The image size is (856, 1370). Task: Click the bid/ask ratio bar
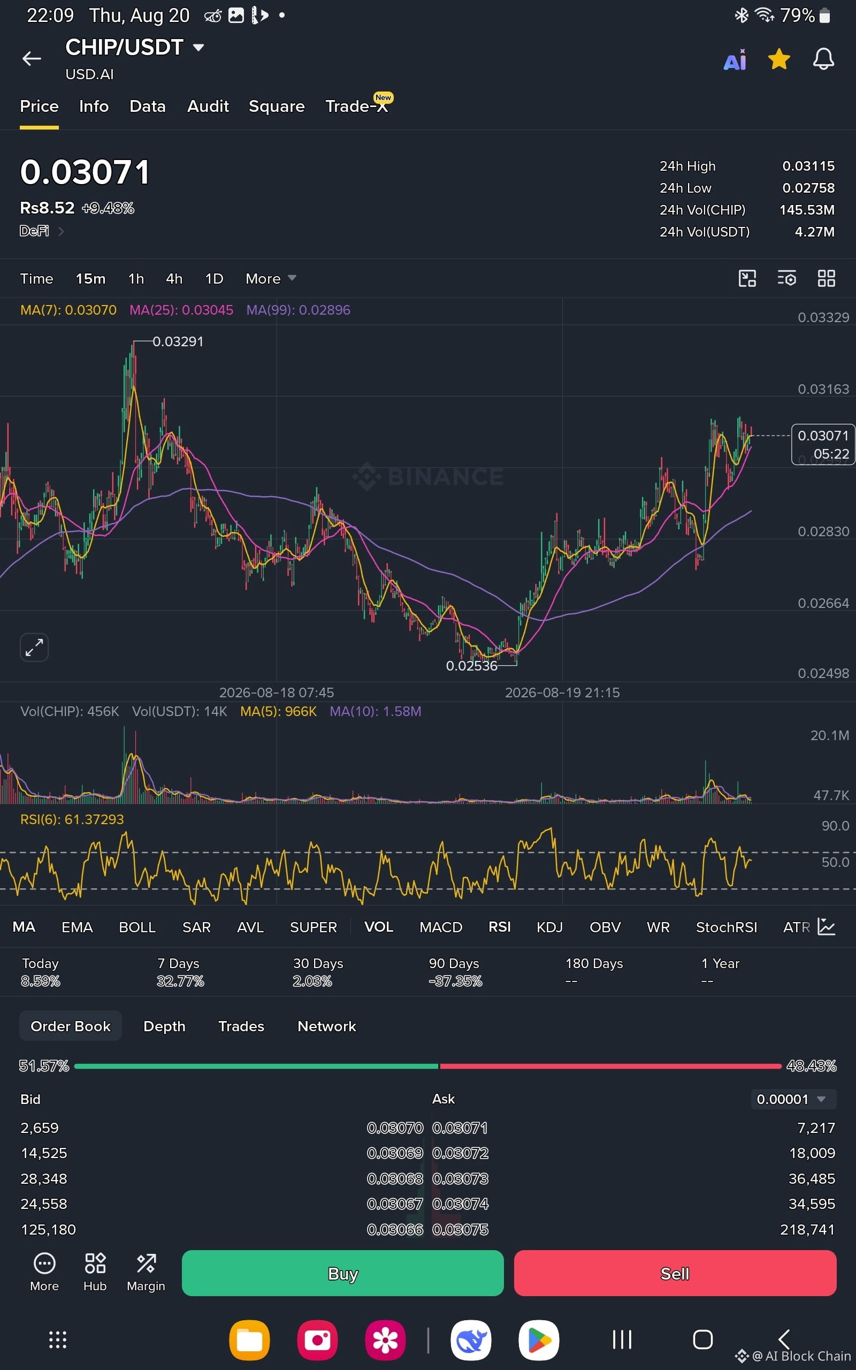pyautogui.click(x=427, y=1066)
